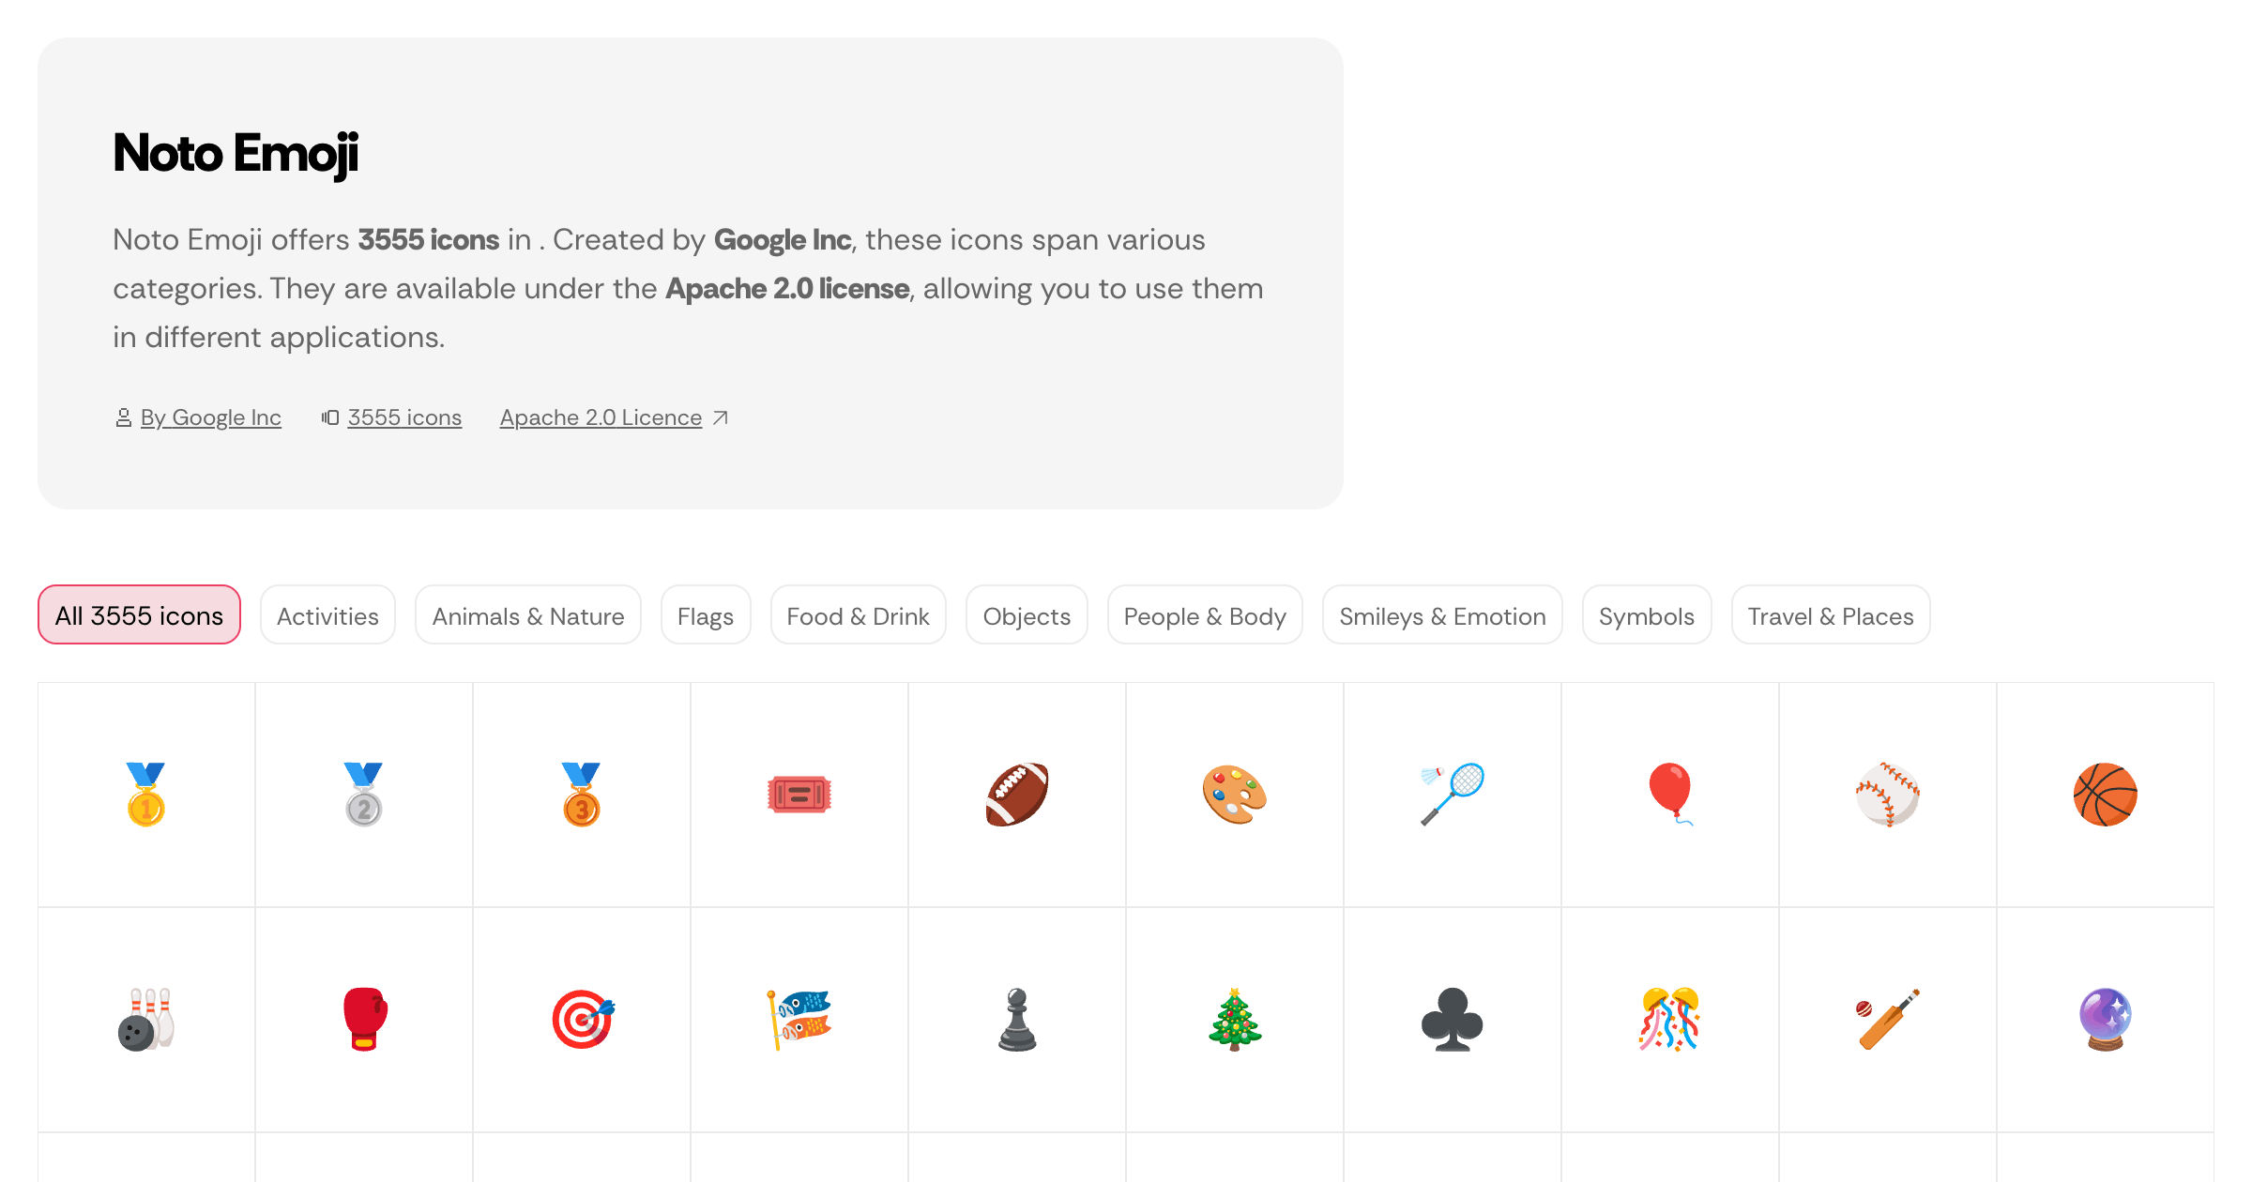The image size is (2252, 1182).
Task: Open the Apache 2.0 Licence link
Action: (601, 417)
